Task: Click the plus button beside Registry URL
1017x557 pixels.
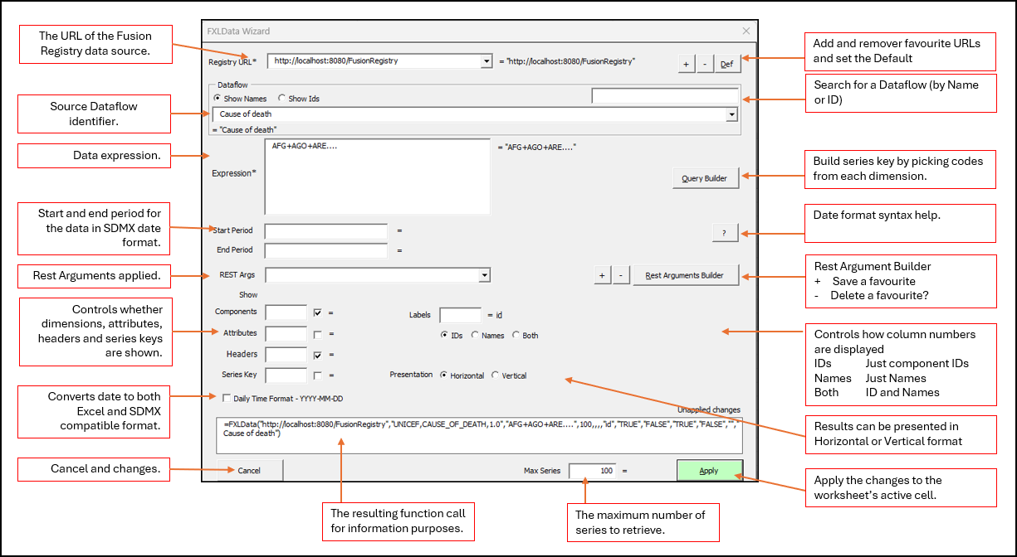Action: point(687,64)
